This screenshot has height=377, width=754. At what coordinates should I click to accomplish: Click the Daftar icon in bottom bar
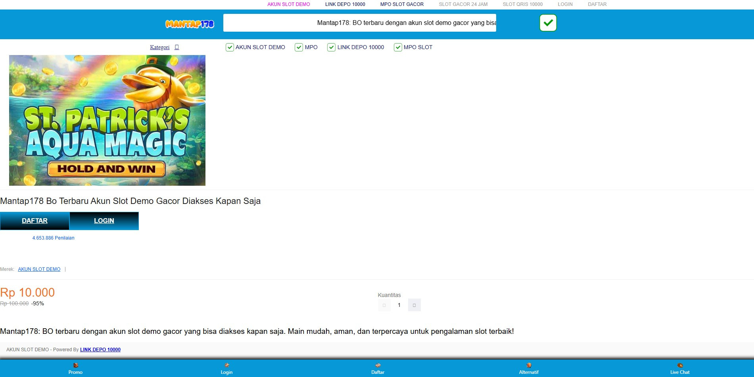(378, 365)
